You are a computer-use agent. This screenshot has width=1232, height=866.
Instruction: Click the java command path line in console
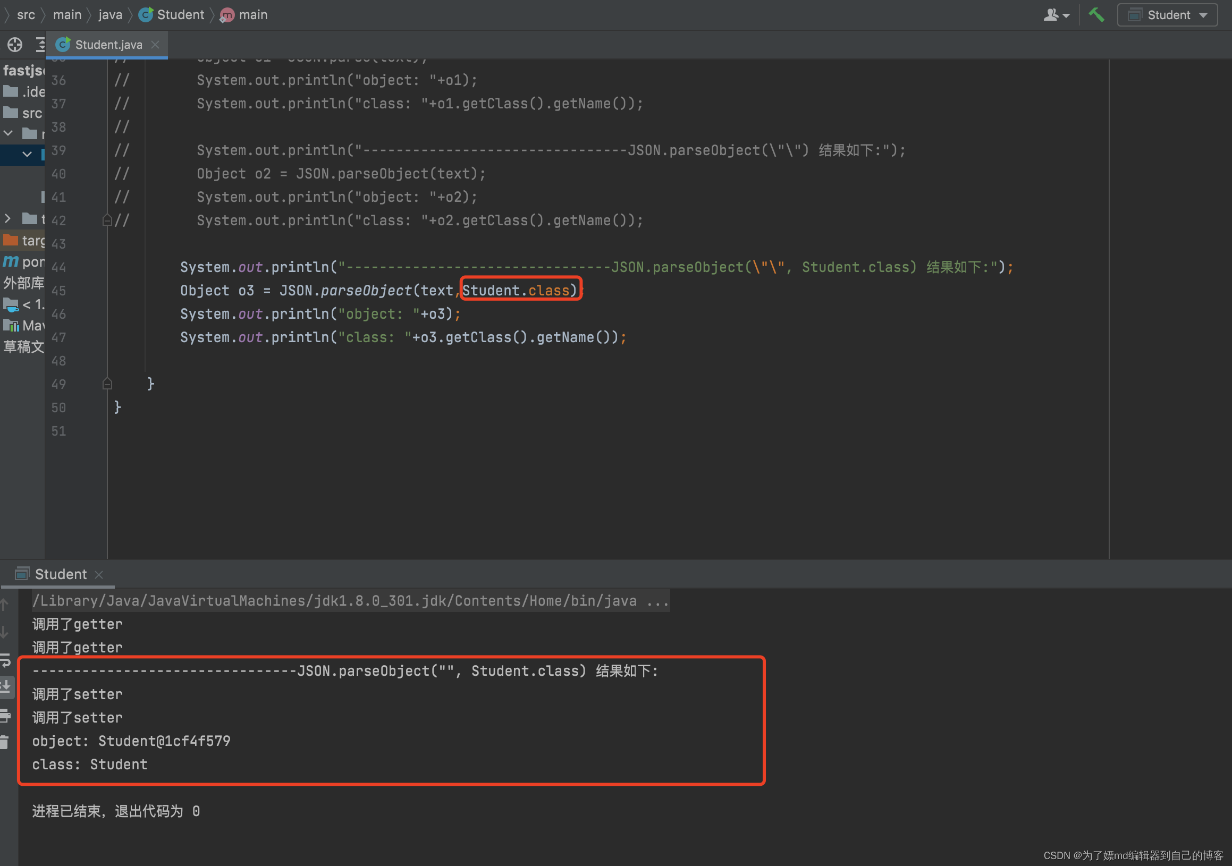350,601
